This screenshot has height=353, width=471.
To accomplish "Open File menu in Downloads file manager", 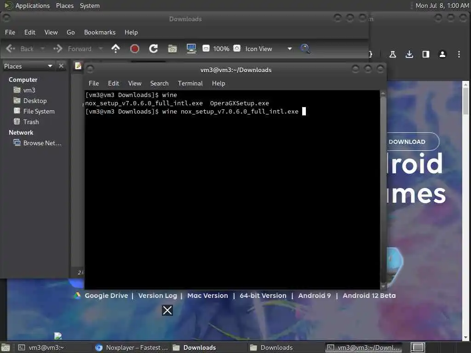I will (10, 32).
